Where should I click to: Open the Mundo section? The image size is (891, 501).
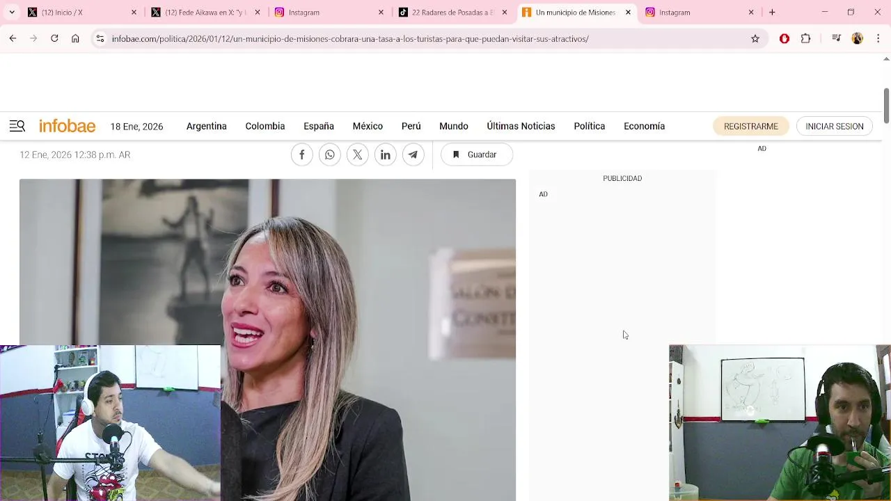[x=454, y=126]
